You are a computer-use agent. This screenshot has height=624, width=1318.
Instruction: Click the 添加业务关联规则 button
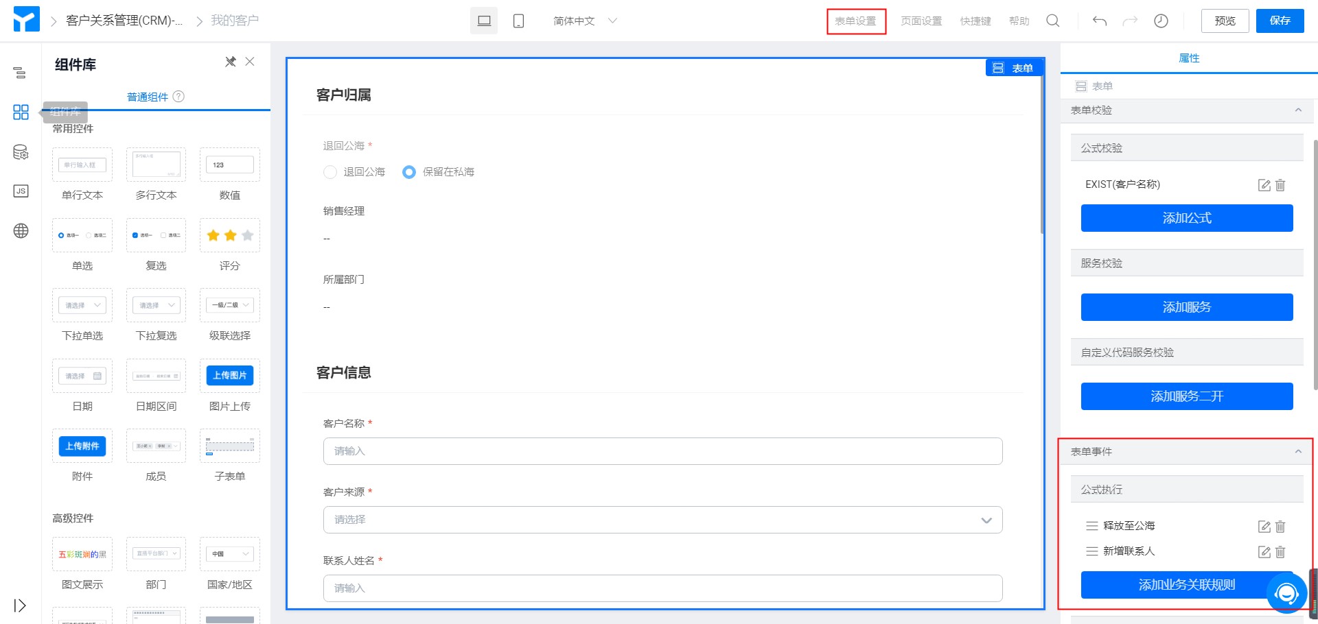1187,585
